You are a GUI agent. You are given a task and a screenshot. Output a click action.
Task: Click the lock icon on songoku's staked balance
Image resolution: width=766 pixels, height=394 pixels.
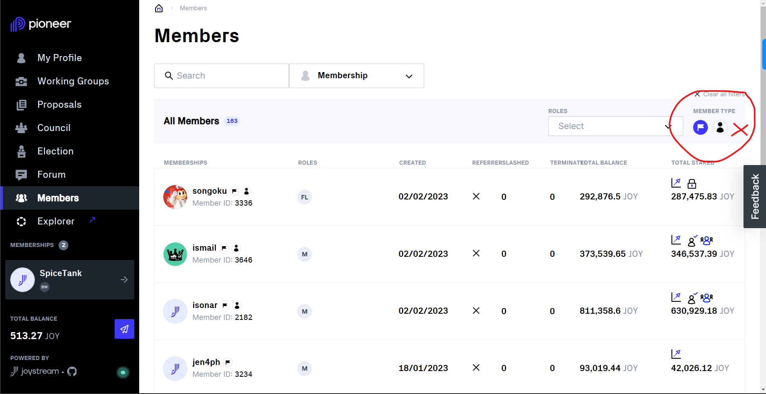tap(692, 183)
